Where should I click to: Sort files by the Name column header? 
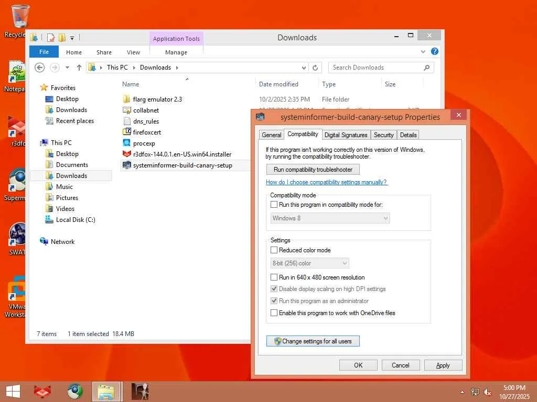pos(131,84)
